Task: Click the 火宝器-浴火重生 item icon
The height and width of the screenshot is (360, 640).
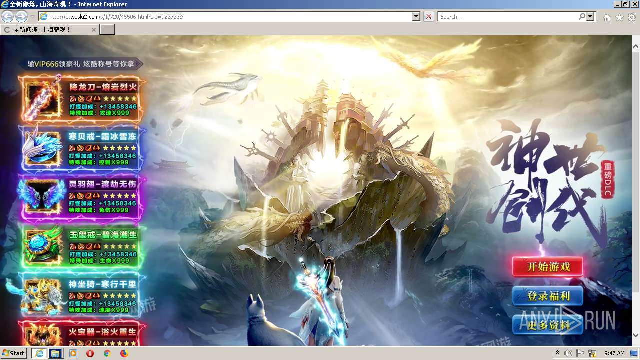Action: click(x=44, y=335)
